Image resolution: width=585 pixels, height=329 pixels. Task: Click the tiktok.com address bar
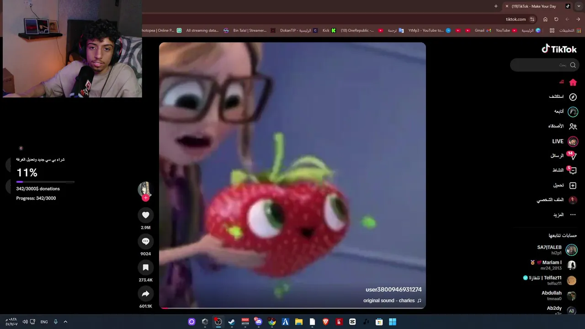pyautogui.click(x=516, y=19)
